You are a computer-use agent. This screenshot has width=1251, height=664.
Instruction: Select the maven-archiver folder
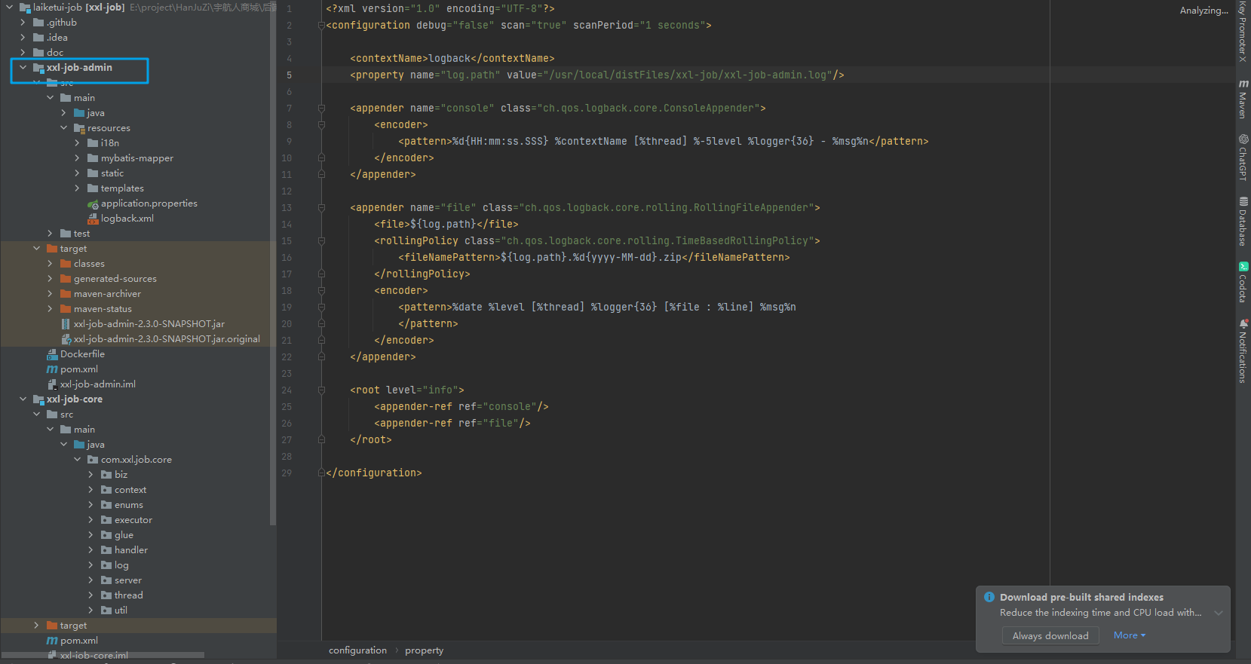click(x=107, y=294)
